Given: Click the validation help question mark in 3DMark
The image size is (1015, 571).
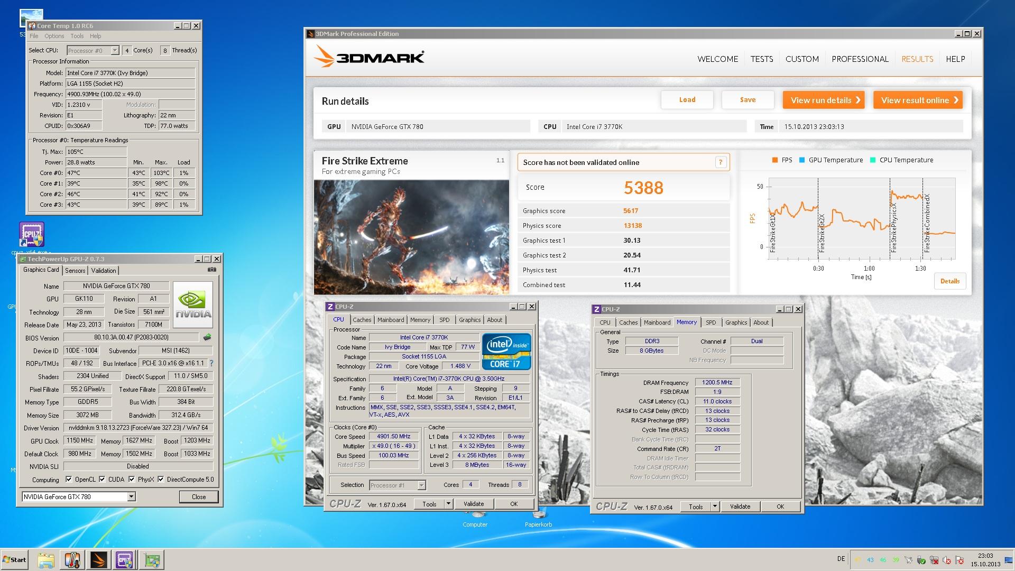Looking at the screenshot, I should 720,162.
